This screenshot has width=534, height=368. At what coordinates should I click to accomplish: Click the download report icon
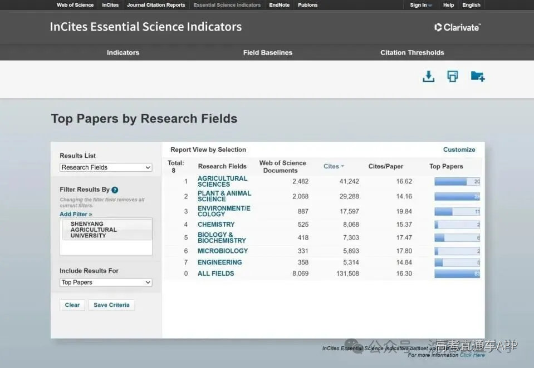(x=428, y=77)
